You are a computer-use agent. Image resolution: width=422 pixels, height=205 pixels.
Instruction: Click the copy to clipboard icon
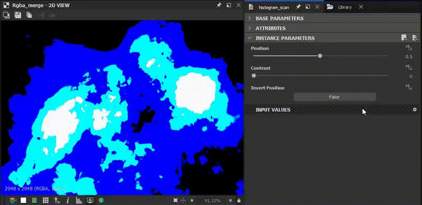(29, 15)
